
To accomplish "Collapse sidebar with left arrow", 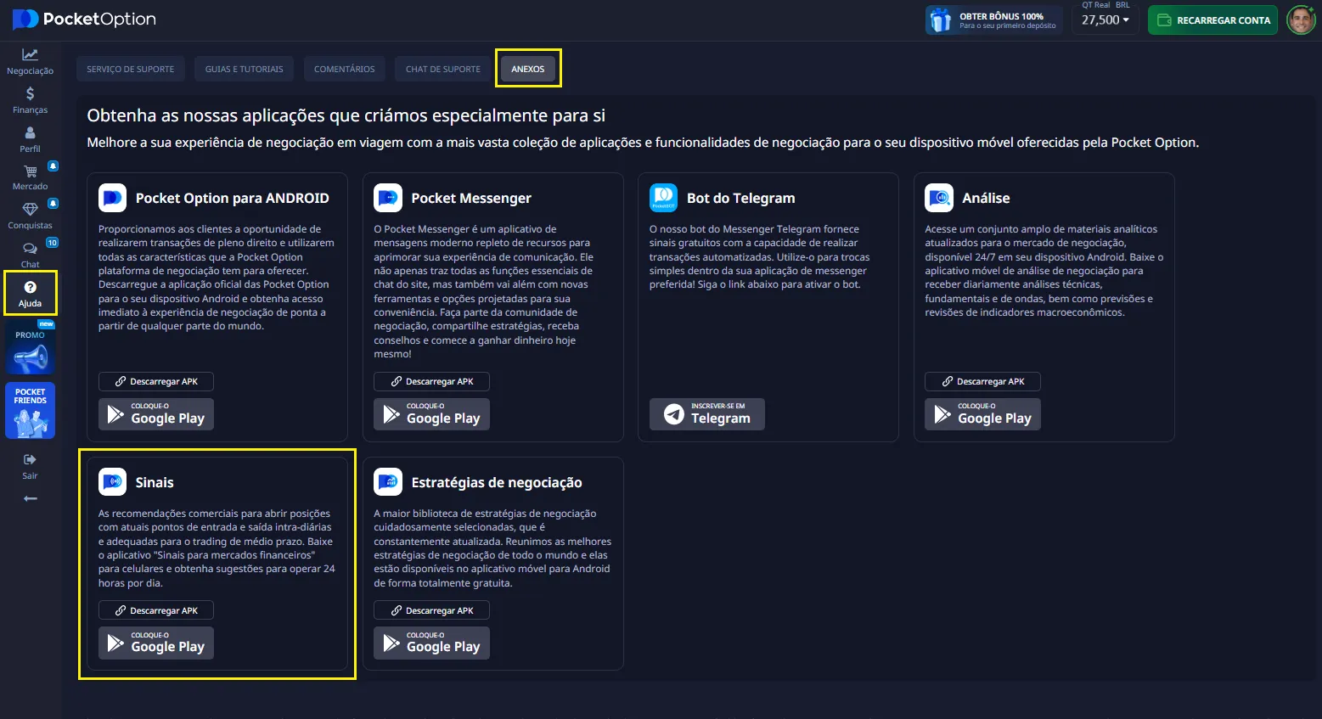I will [30, 498].
